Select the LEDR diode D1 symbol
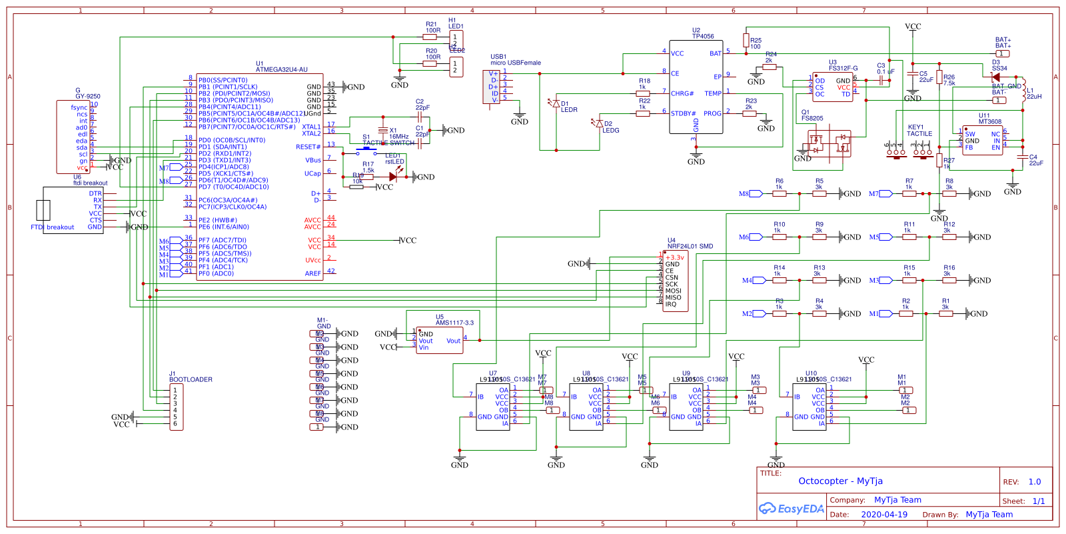Screen dimensions: 1066x534 click(x=556, y=103)
